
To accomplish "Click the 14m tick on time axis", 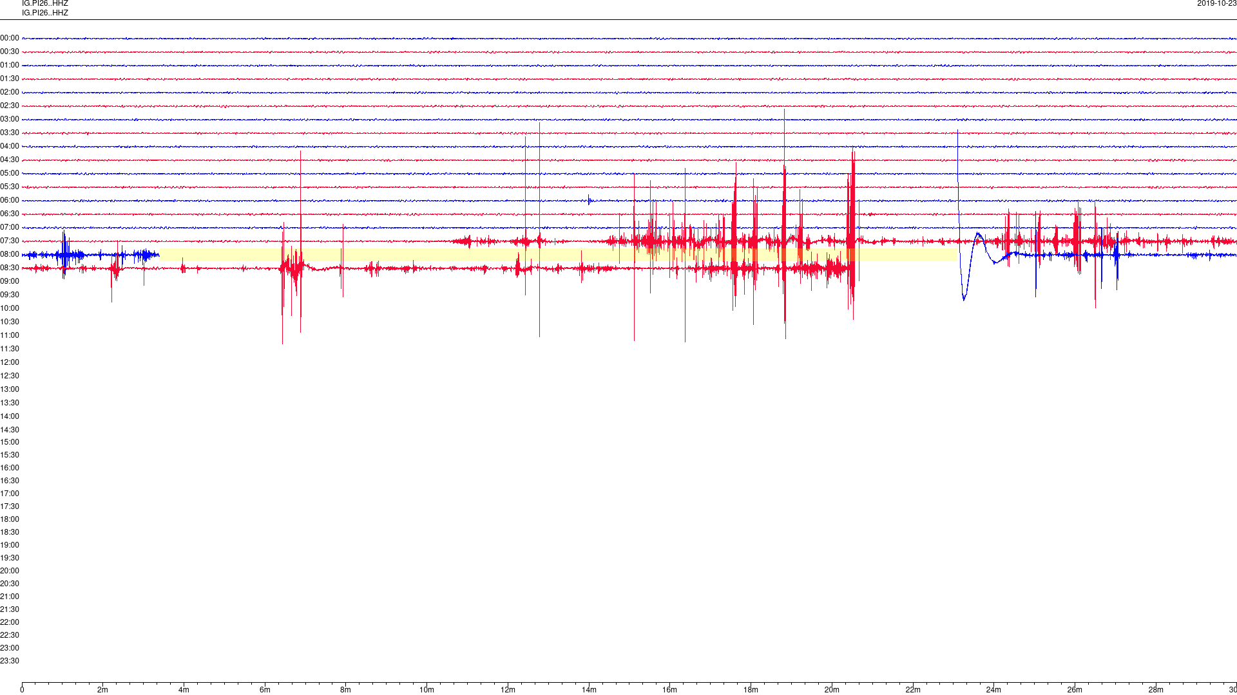I will coord(589,690).
